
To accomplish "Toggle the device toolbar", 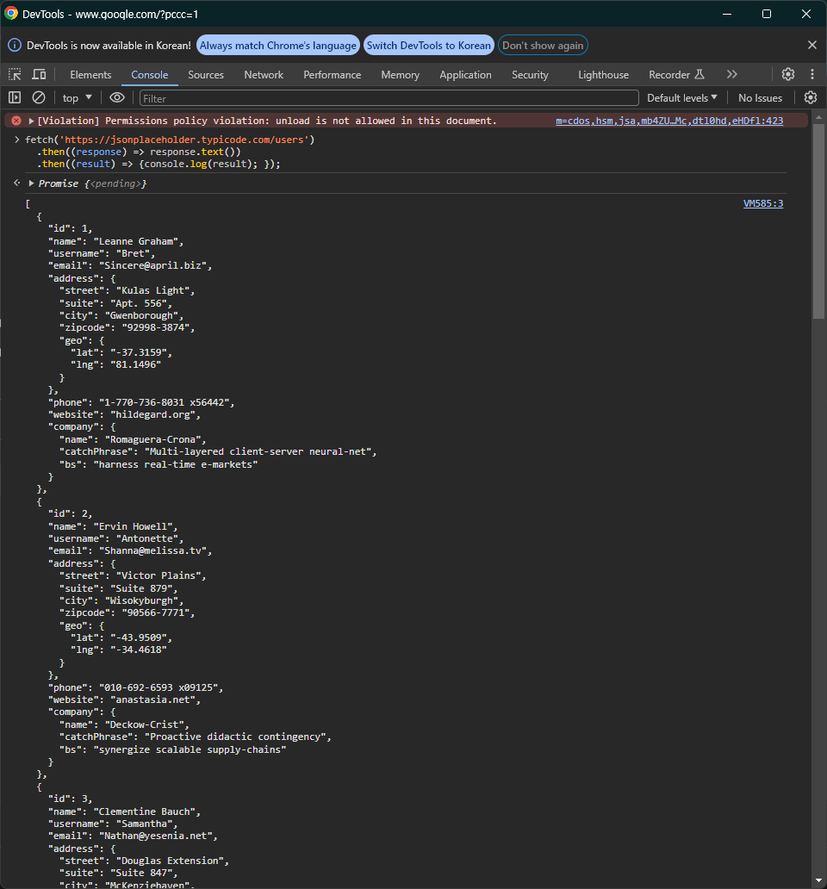I will [38, 75].
